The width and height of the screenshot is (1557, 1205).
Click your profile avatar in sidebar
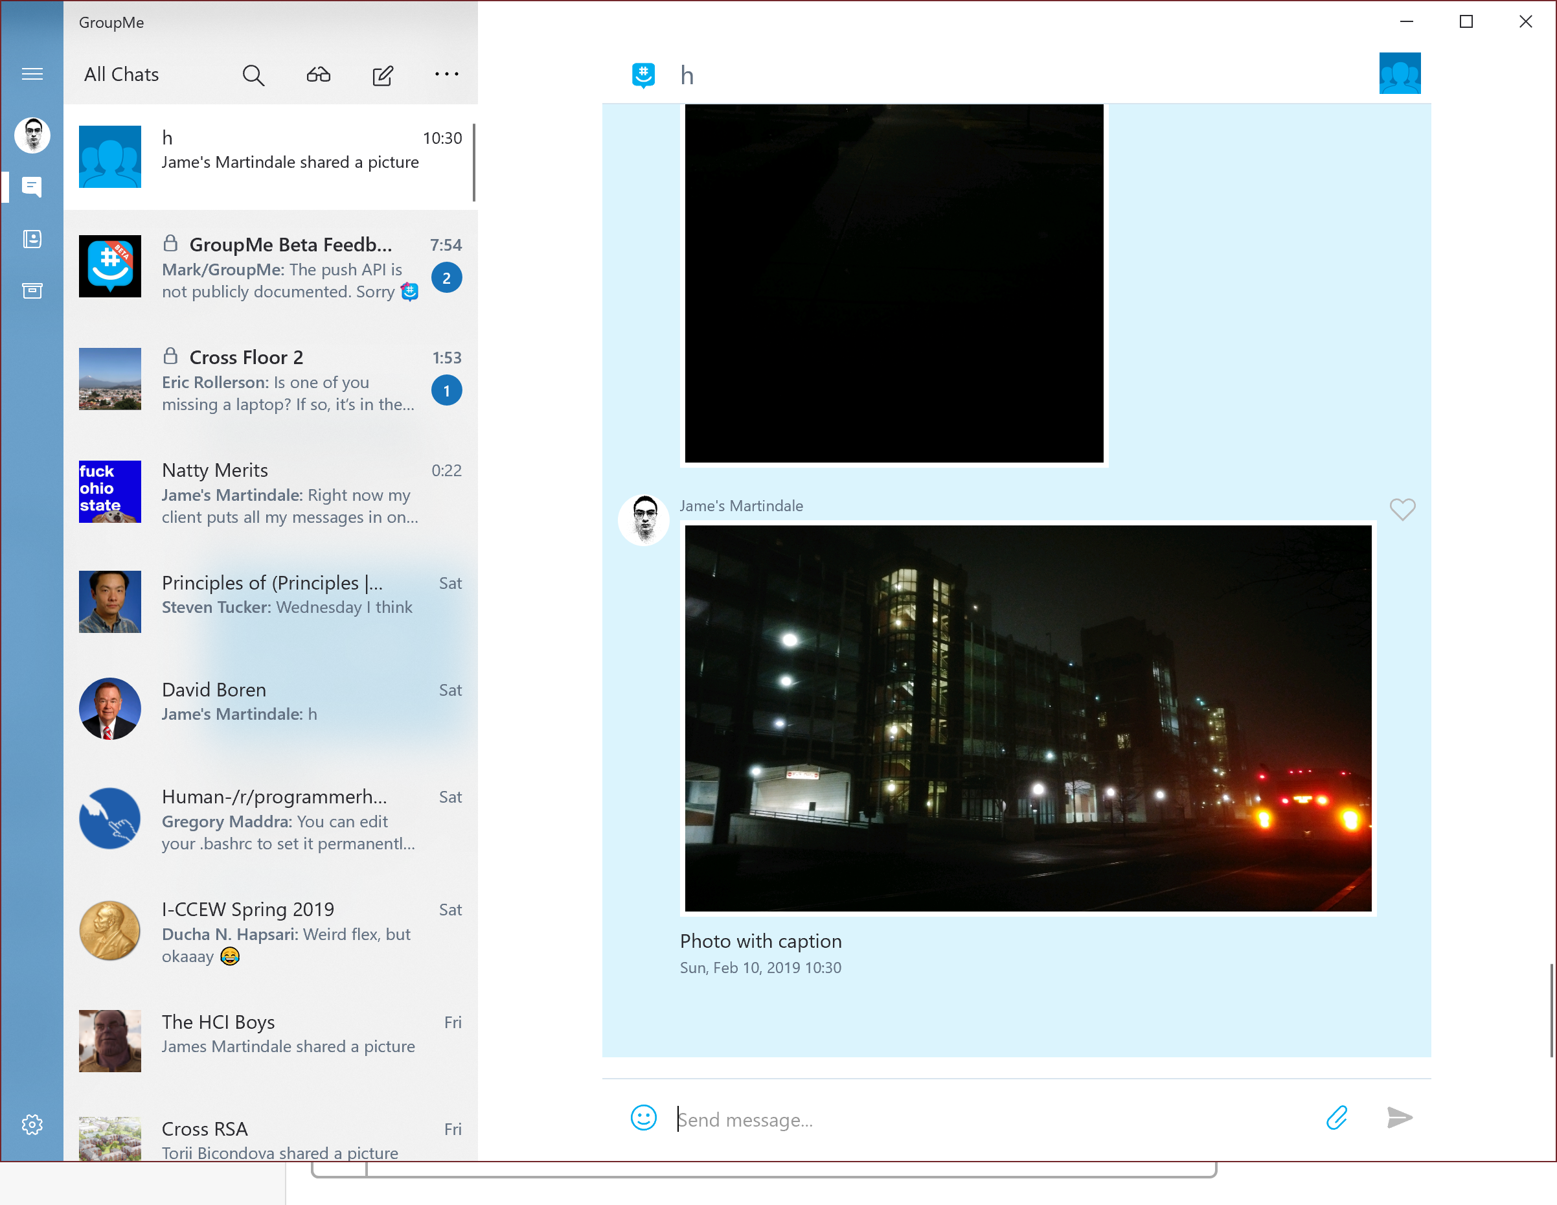tap(32, 135)
